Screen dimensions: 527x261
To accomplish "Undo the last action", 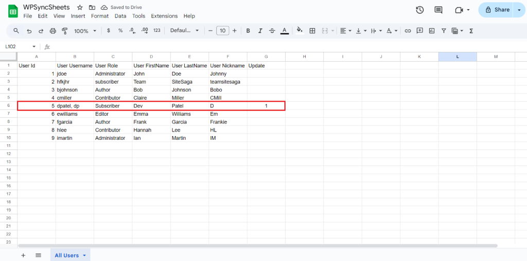I will point(29,31).
